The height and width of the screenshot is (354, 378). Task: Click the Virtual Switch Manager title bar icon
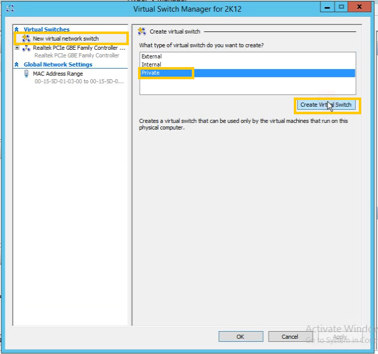coord(10,9)
